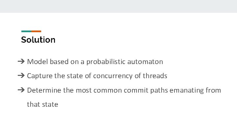This screenshot has height=133, width=237.
Task: Click the word "automaton" in the first bullet
Action: pyautogui.click(x=145, y=62)
